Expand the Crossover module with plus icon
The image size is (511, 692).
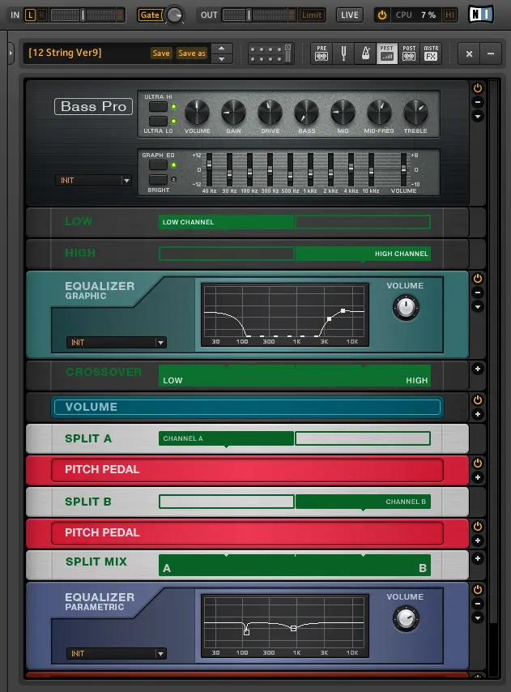[478, 369]
